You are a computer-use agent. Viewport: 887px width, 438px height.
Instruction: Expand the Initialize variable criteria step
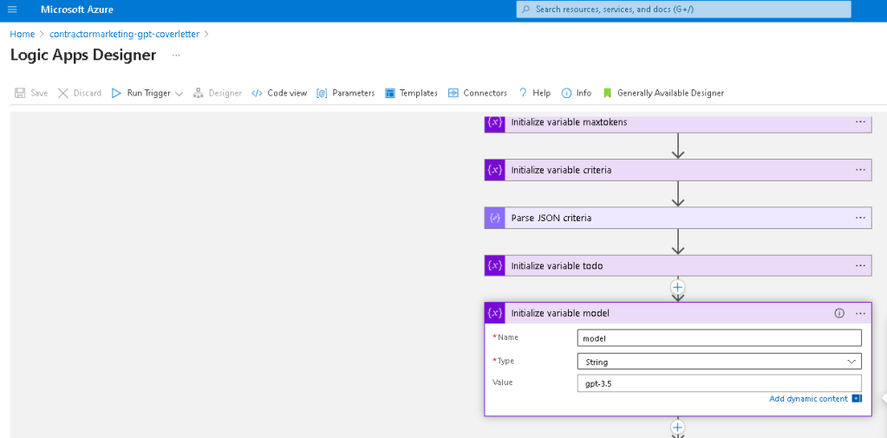click(x=678, y=170)
